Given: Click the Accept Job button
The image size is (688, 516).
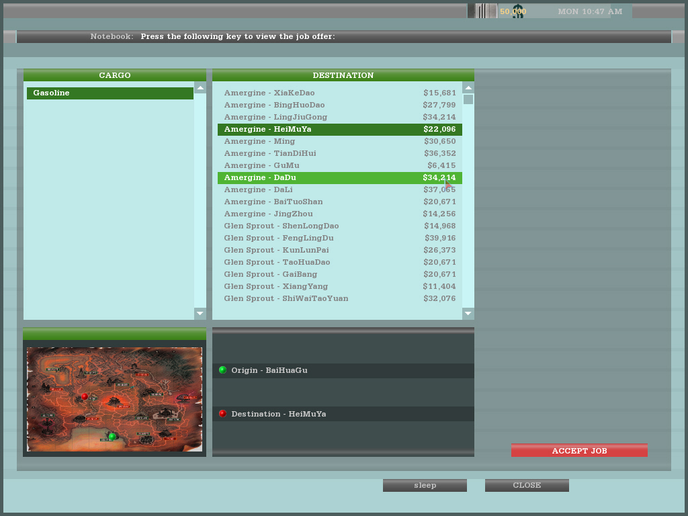Looking at the screenshot, I should tap(579, 451).
